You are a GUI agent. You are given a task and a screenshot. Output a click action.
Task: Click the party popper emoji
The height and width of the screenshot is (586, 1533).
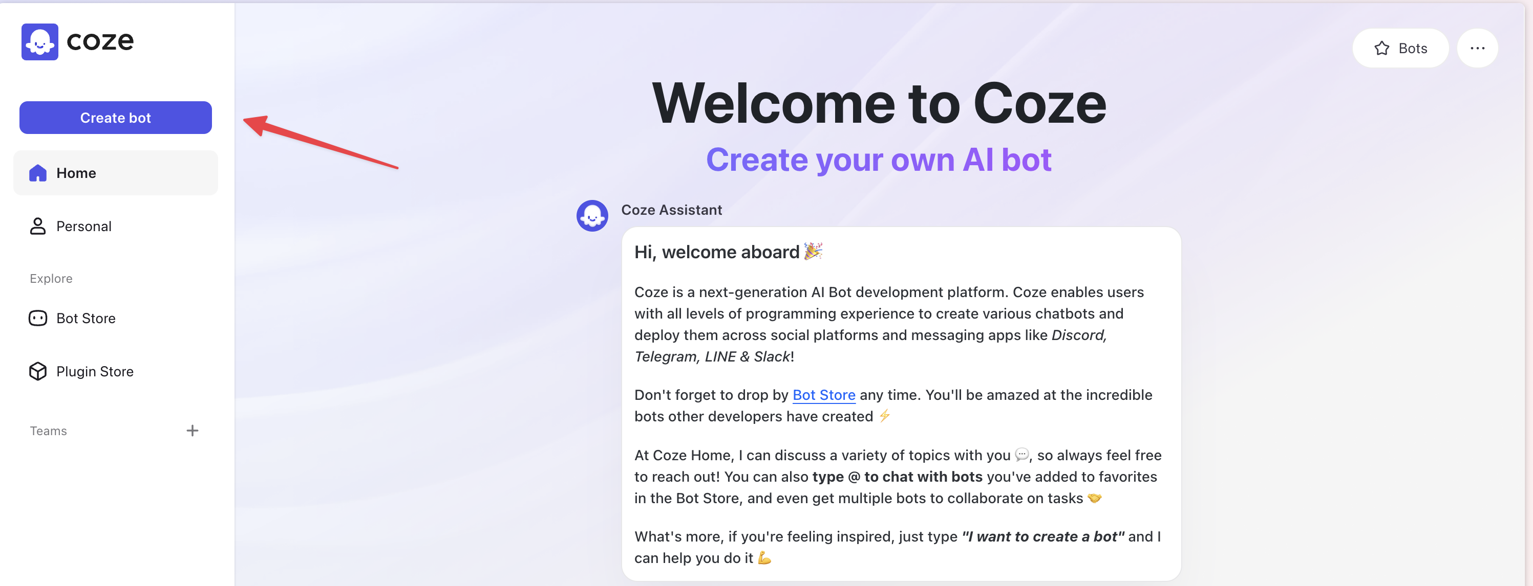[812, 252]
